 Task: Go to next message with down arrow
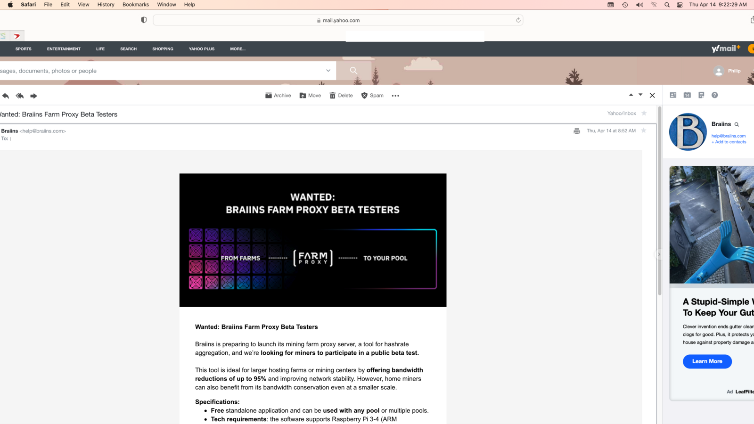tap(640, 95)
